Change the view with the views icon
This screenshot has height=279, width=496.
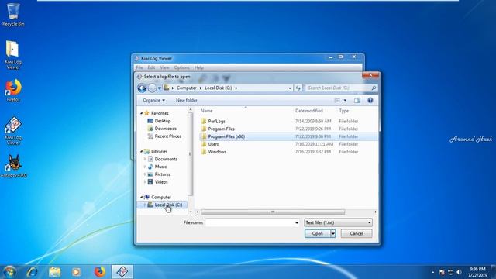pos(337,100)
